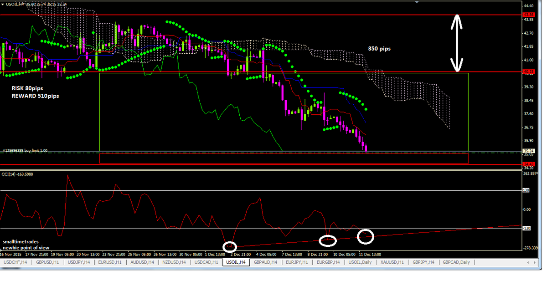Click the -278.339 CCI scale value
Image resolution: width=547 pixels, height=291 pixels.
(x=531, y=248)
